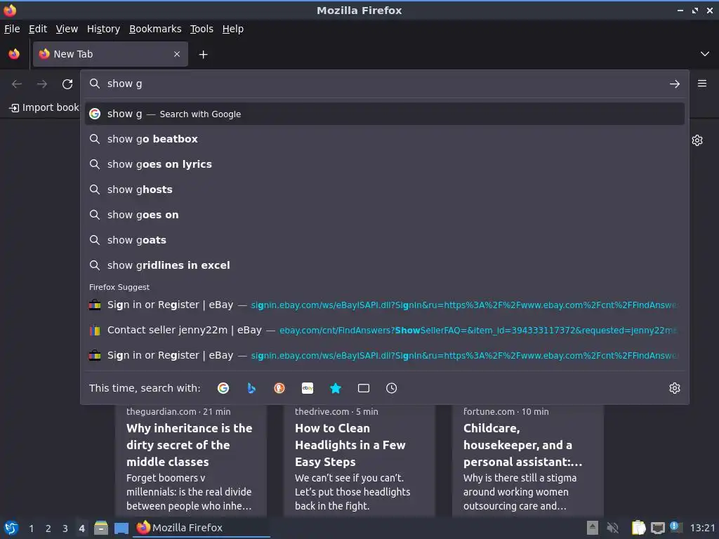Choose suggestion 'show goes on'
Screen dimensions: 719x539
pos(384,215)
